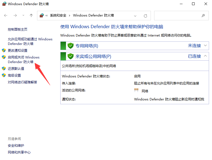Open the address bar history dropdown
This screenshot has height=160, width=212.
(135, 16)
